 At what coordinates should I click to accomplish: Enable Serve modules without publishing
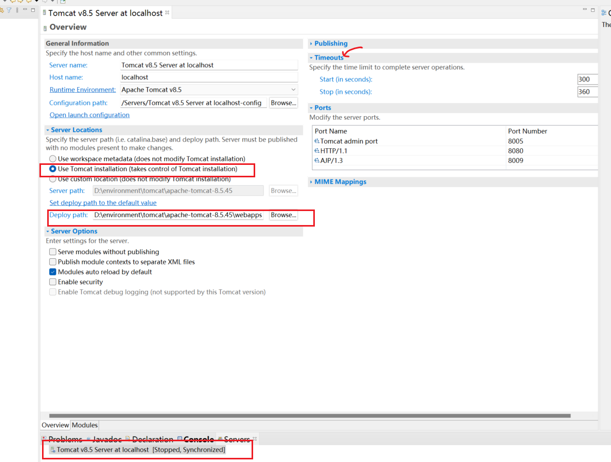(x=52, y=252)
